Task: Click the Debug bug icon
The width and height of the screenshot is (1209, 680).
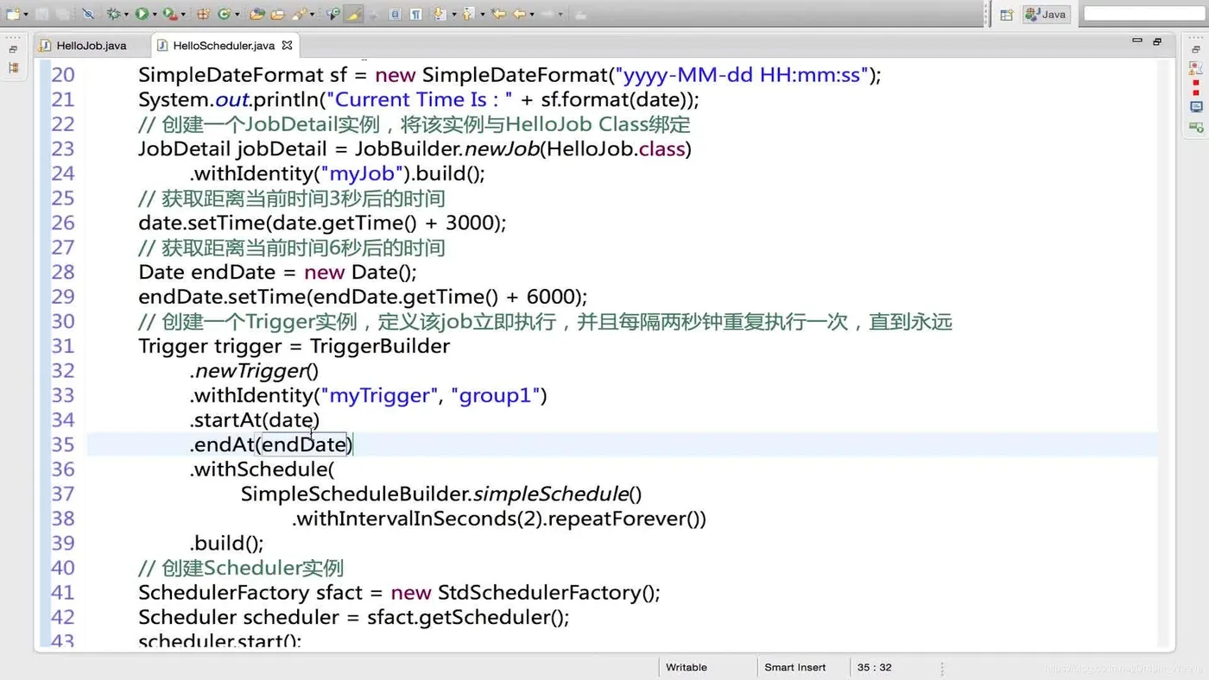Action: tap(114, 14)
